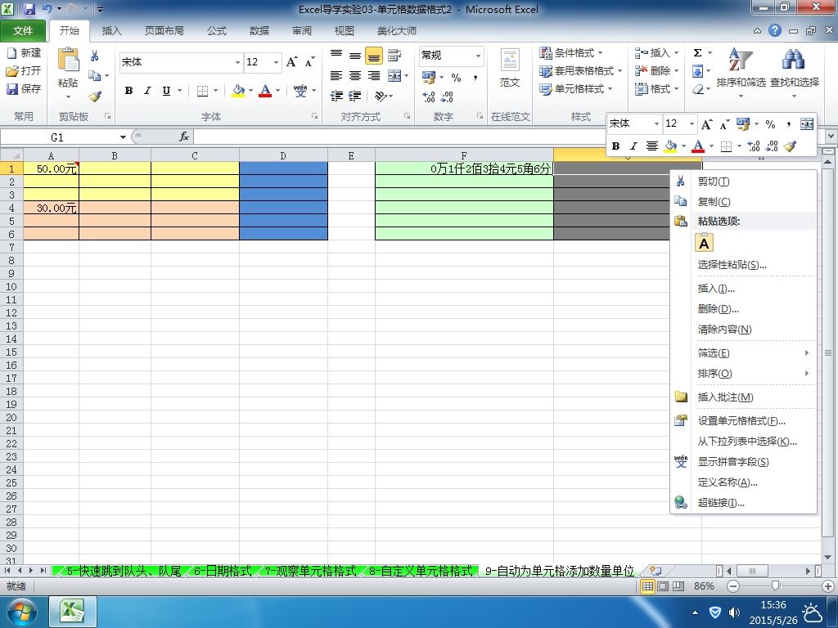Toggle center alignment on the mini toolbar
The height and width of the screenshot is (628, 838).
[x=651, y=146]
